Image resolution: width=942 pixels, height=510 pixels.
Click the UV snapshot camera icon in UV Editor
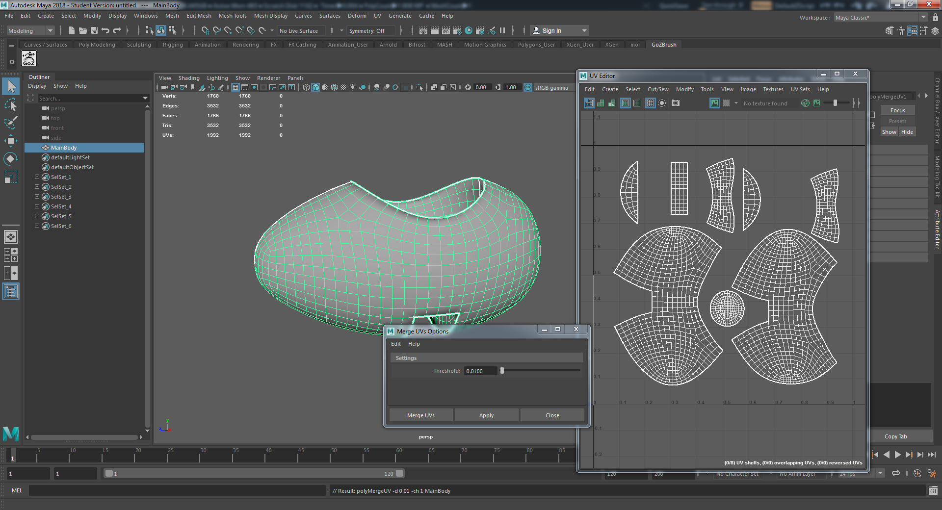point(676,103)
